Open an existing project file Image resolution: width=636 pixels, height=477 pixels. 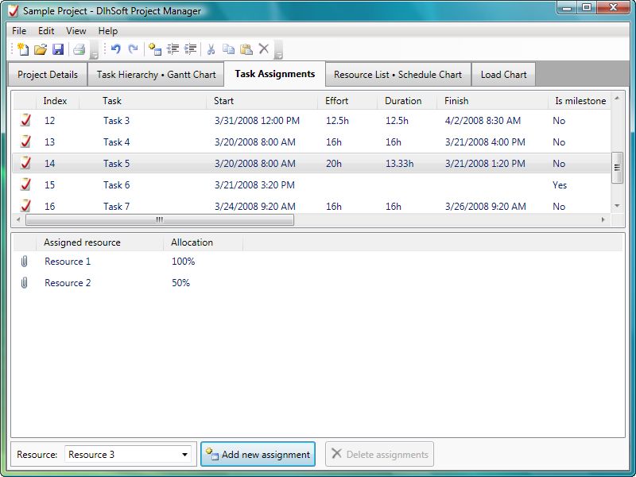point(41,49)
